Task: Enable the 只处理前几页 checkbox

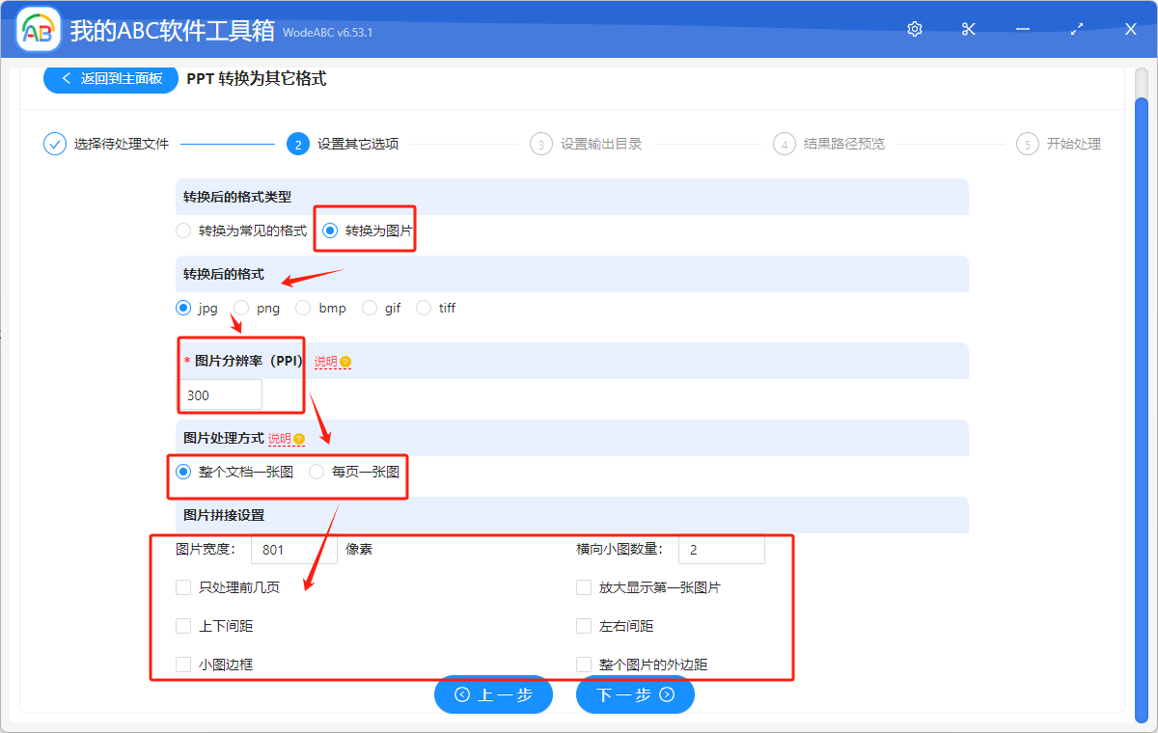Action: pyautogui.click(x=183, y=586)
